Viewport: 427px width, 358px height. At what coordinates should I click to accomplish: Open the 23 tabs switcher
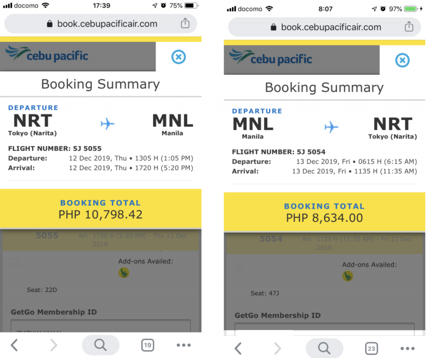tap(372, 348)
